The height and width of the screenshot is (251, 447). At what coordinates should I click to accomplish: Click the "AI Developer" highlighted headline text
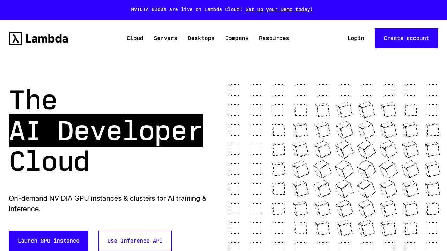click(106, 131)
